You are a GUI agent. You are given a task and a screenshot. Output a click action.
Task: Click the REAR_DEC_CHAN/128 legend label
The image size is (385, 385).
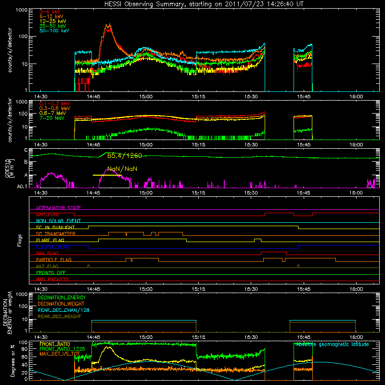coord(64,310)
